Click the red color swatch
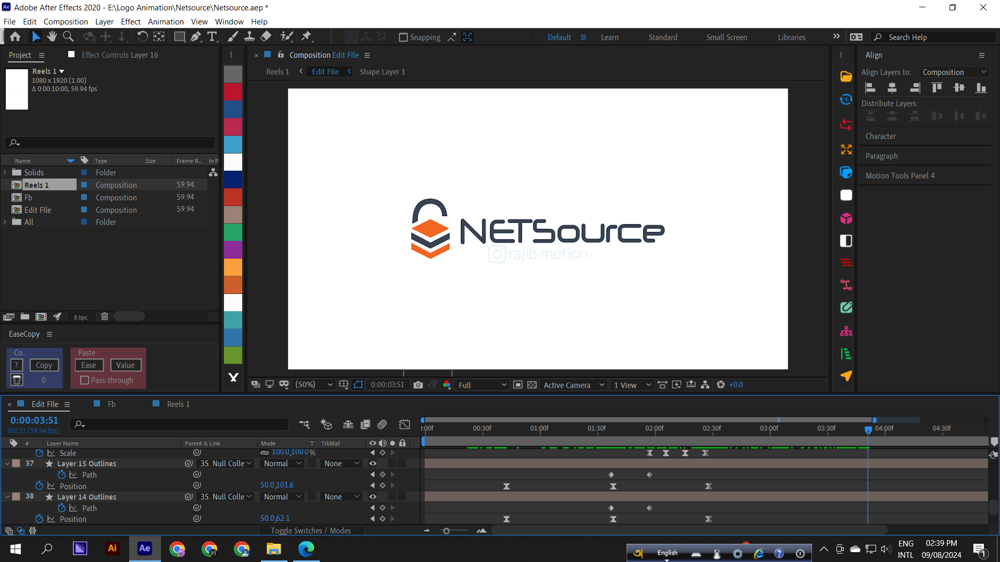 (x=233, y=92)
